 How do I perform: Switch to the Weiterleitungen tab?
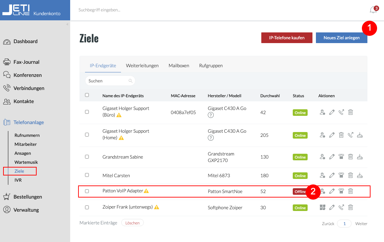(x=142, y=65)
